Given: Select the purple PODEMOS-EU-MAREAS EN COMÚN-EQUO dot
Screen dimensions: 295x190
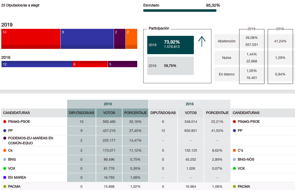Looking at the screenshot, I should (4, 138).
